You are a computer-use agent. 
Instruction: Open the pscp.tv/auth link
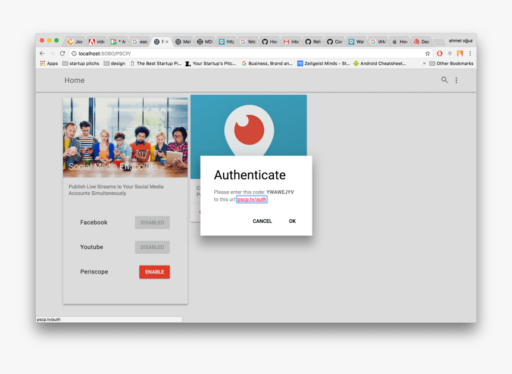coord(251,200)
